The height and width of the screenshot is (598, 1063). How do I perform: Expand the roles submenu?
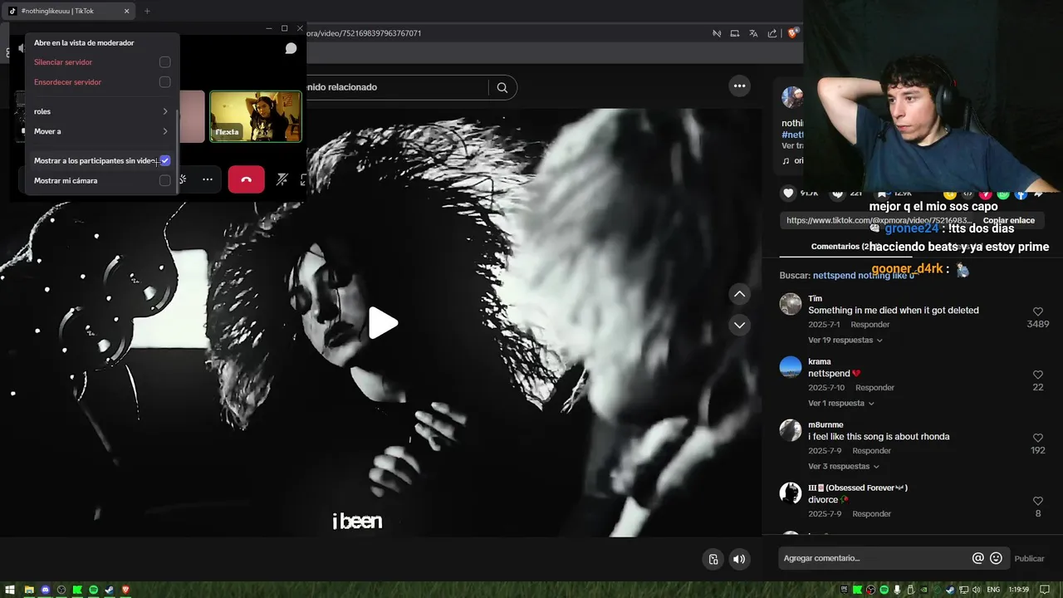(101, 111)
